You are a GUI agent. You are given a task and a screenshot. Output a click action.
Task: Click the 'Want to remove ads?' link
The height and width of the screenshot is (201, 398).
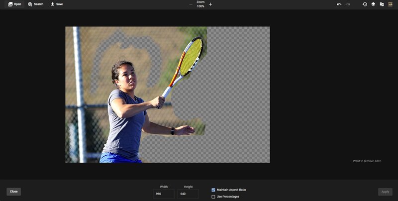[x=367, y=161]
